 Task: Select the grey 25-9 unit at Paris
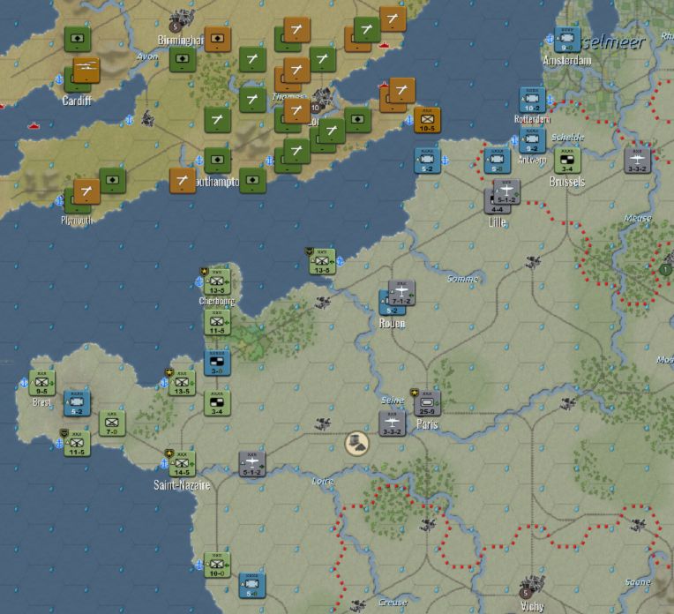[x=427, y=403]
